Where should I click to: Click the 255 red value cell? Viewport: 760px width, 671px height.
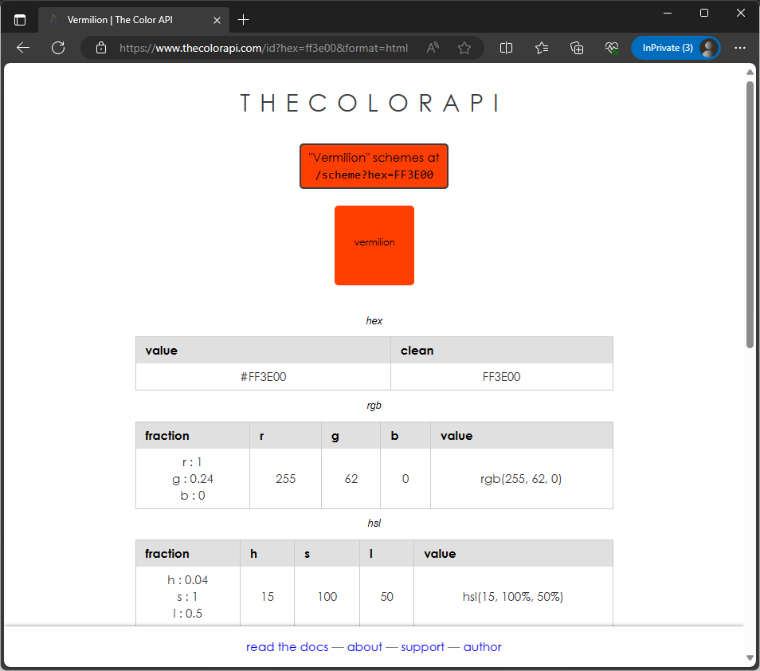point(285,479)
